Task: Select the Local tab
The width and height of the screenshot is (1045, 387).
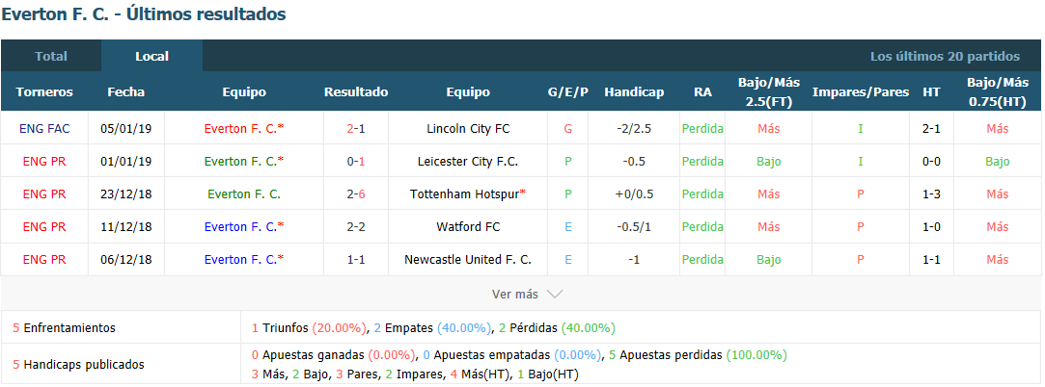Action: tap(151, 56)
